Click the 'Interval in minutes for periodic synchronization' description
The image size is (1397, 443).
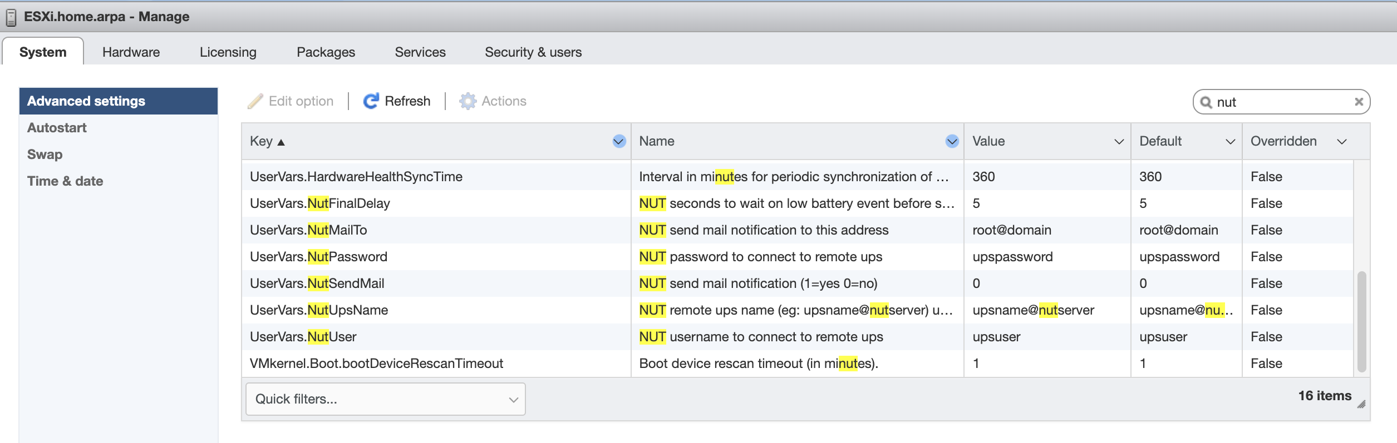794,177
